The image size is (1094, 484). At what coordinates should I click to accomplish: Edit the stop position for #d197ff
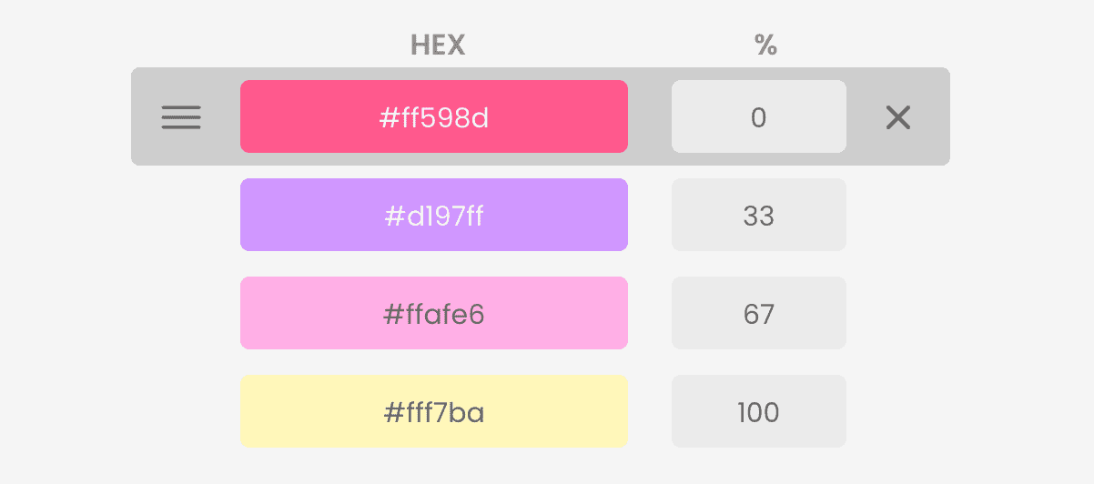click(x=758, y=215)
